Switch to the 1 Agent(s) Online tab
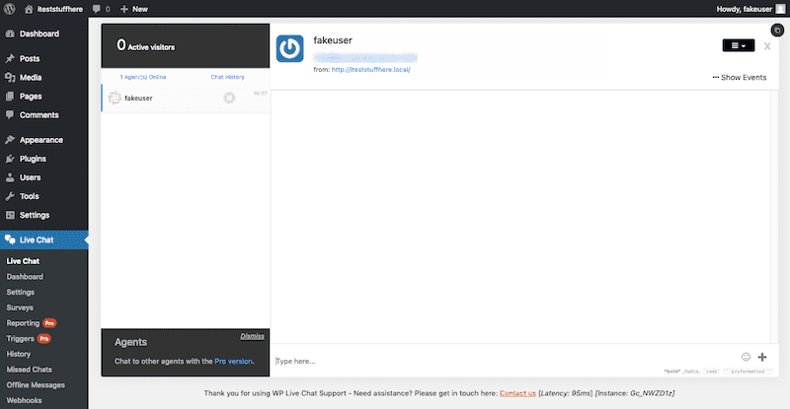 143,77
